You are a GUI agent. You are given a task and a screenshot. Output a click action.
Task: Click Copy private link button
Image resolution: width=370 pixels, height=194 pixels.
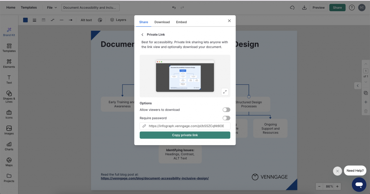(185, 135)
